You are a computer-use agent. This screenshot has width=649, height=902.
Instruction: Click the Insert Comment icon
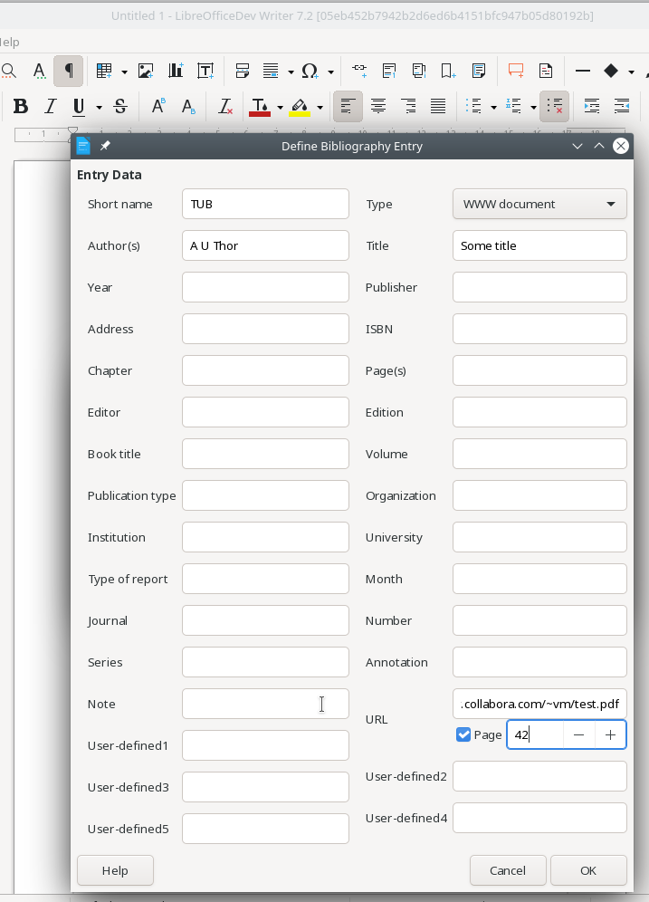(x=516, y=71)
